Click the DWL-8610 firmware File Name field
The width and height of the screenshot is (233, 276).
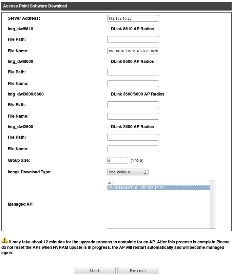tap(133, 51)
